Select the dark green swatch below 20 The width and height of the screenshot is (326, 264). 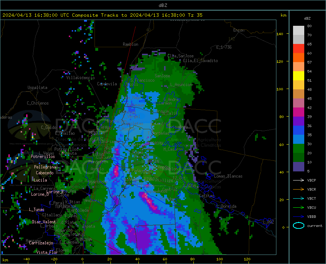[x=298, y=158]
